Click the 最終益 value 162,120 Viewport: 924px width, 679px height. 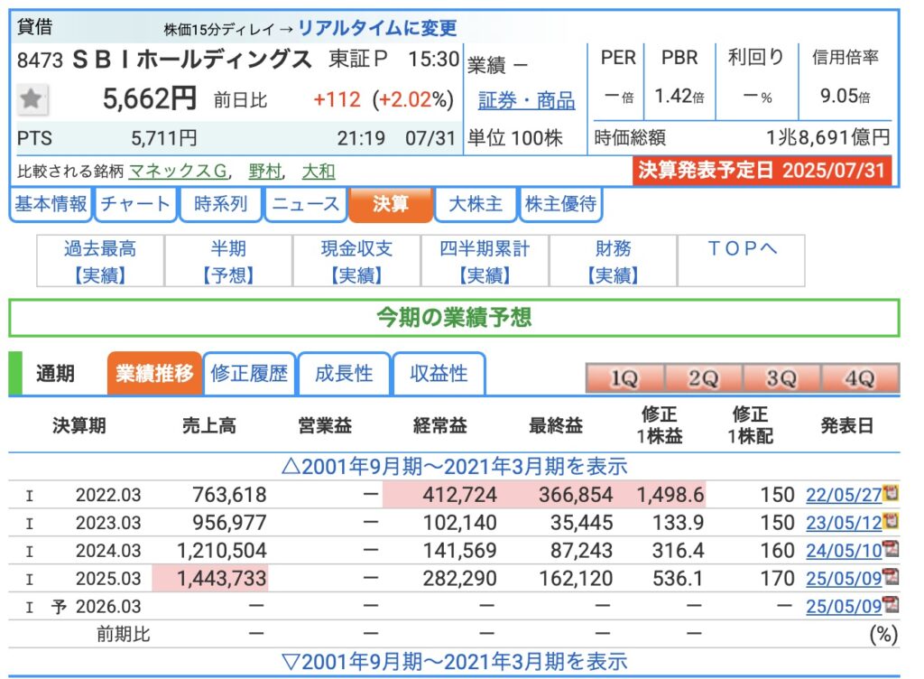tap(576, 578)
